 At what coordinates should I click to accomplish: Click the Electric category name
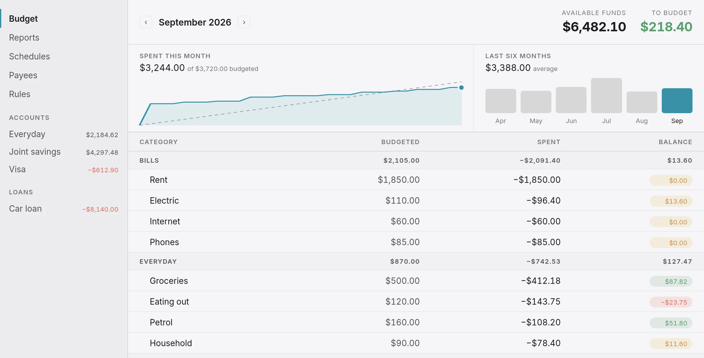tap(164, 200)
